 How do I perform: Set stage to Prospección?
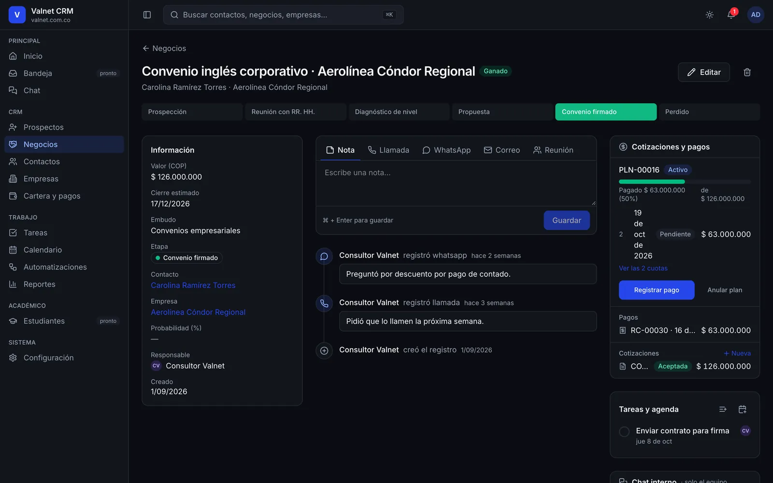[x=192, y=112]
